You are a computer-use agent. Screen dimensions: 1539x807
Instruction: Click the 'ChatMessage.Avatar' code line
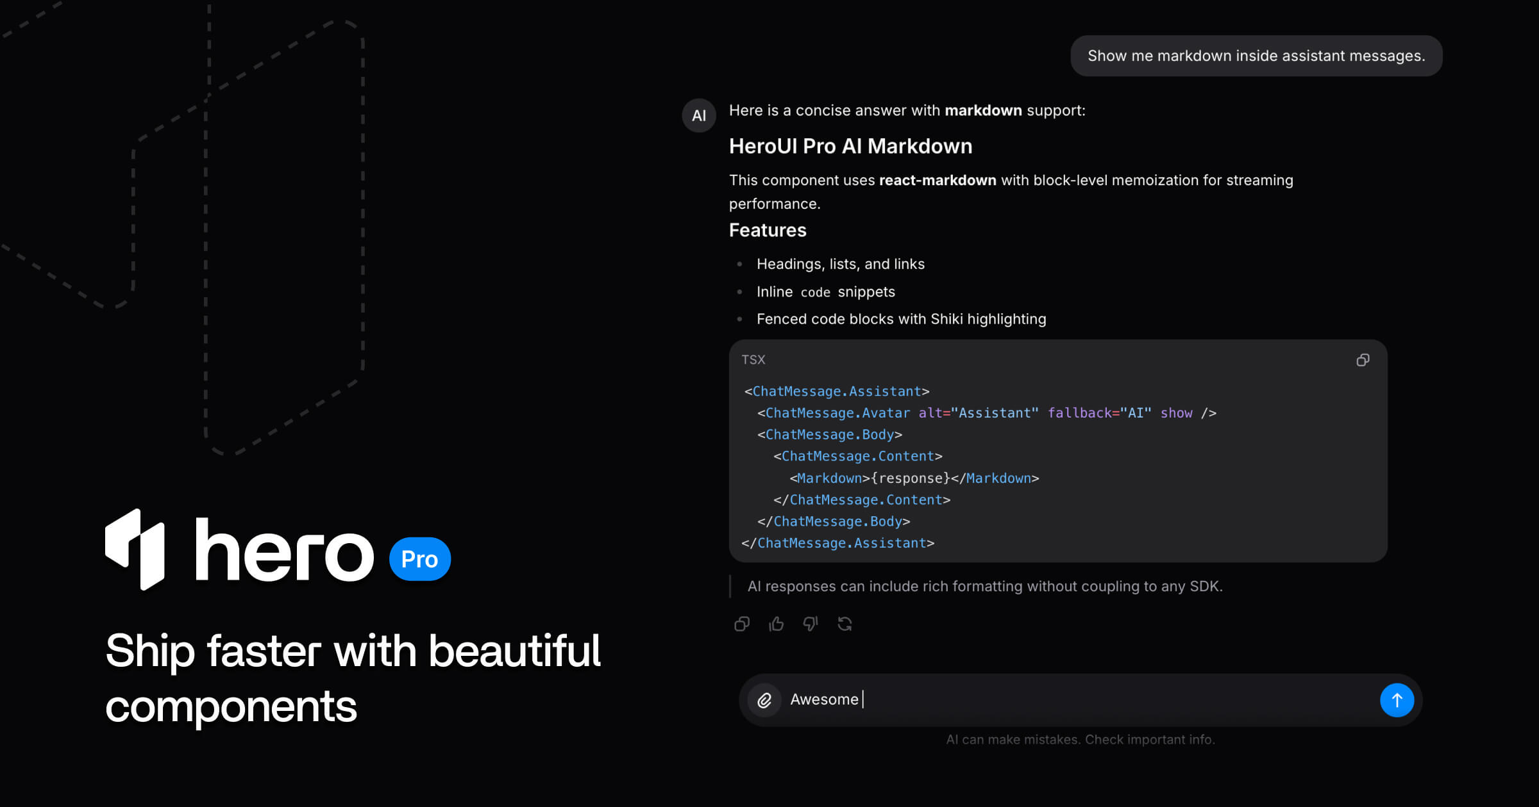click(x=986, y=413)
